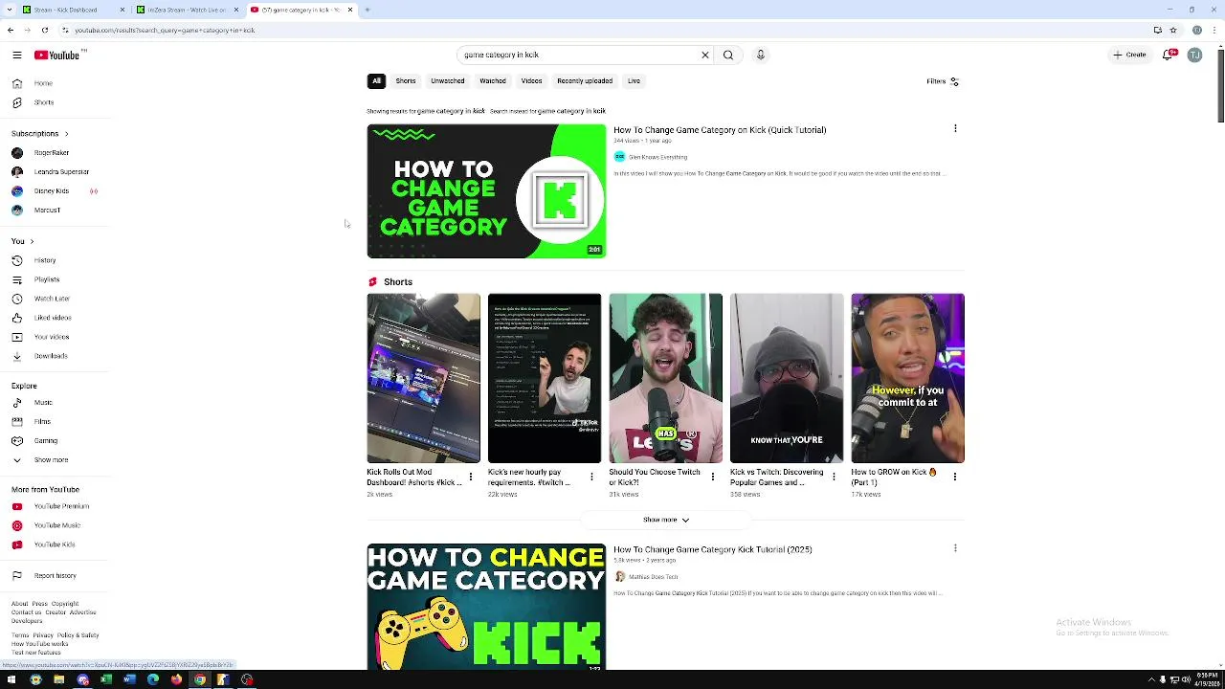The height and width of the screenshot is (689, 1225).
Task: Open options for Should You Choose Twitch short
Action: tap(712, 477)
